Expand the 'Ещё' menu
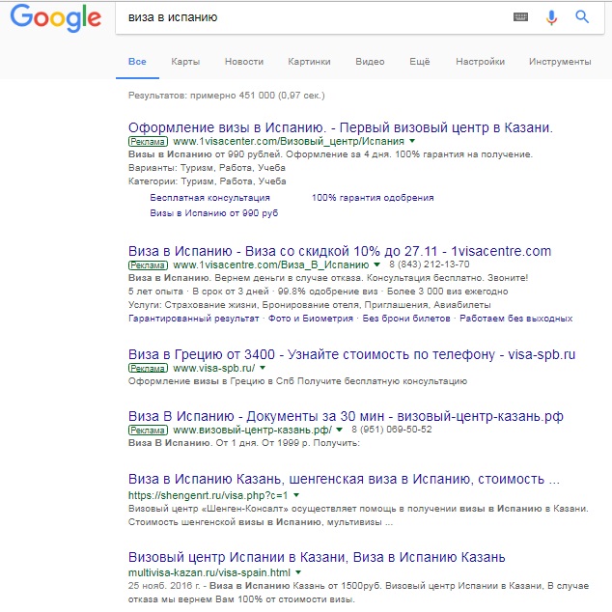 click(x=420, y=62)
